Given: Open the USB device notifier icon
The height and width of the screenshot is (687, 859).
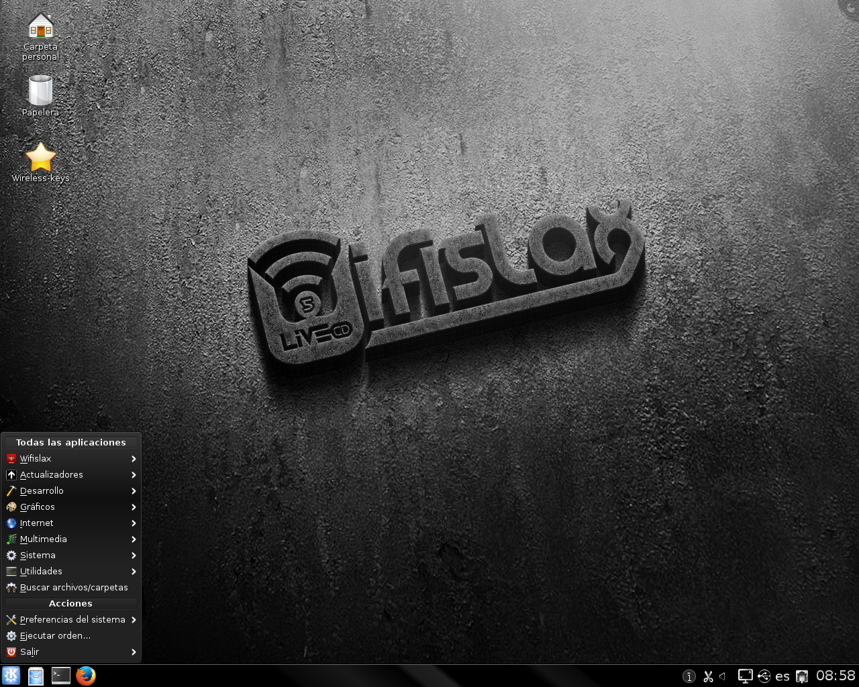Looking at the screenshot, I should coord(764,676).
